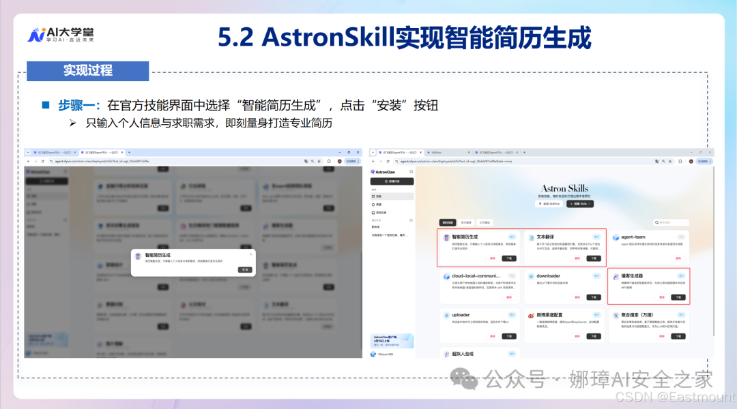This screenshot has width=737, height=409.
Task: Open user account at right sidebar bottom
Action: tap(383, 354)
